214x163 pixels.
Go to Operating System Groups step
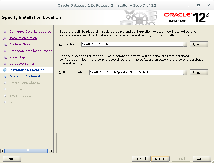click(x=29, y=76)
